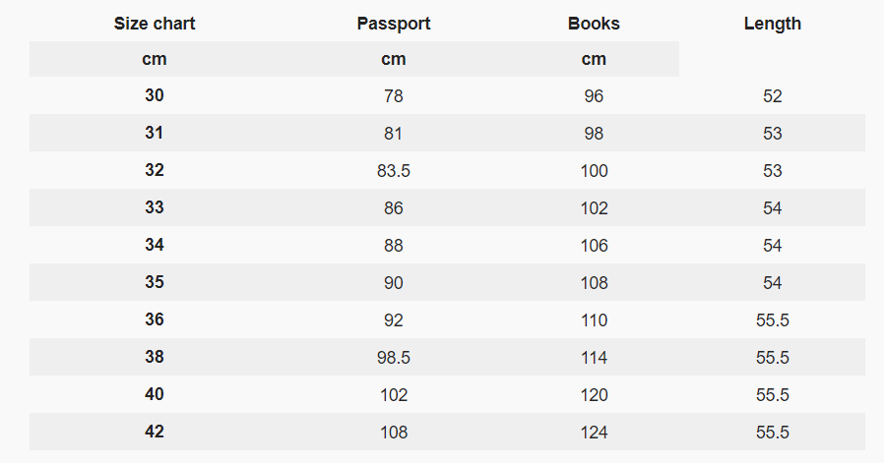The width and height of the screenshot is (884, 463).
Task: Select size 30 in the size column
Action: (x=155, y=96)
